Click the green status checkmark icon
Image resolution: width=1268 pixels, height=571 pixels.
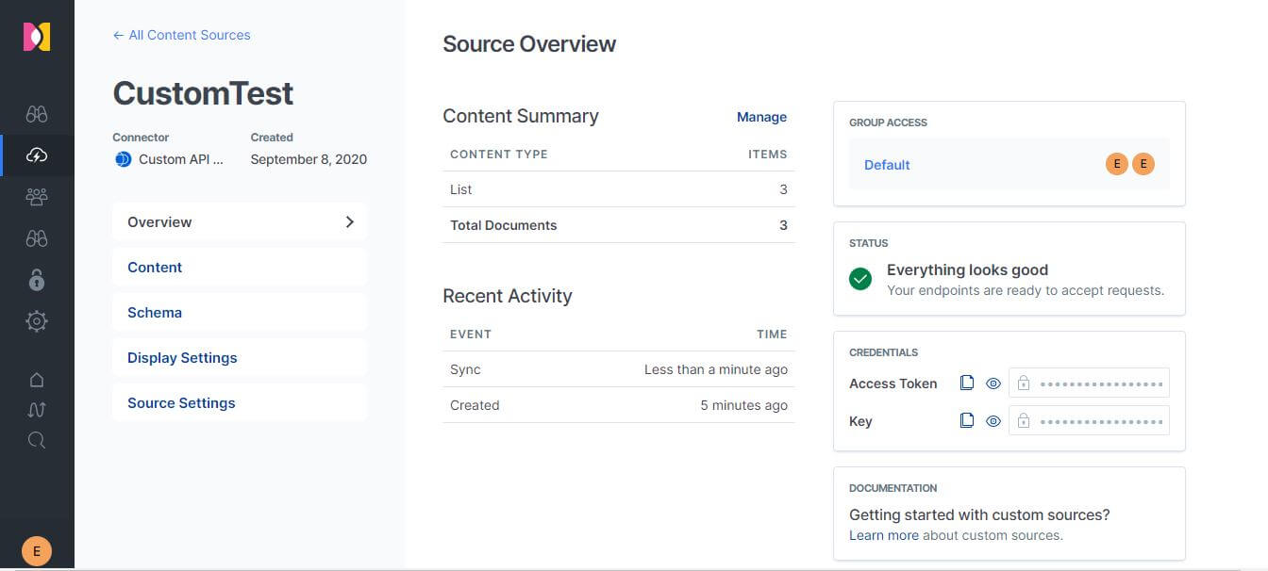[859, 279]
